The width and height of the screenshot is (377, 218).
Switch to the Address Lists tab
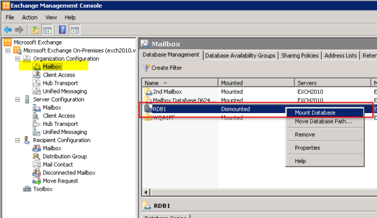click(x=340, y=56)
